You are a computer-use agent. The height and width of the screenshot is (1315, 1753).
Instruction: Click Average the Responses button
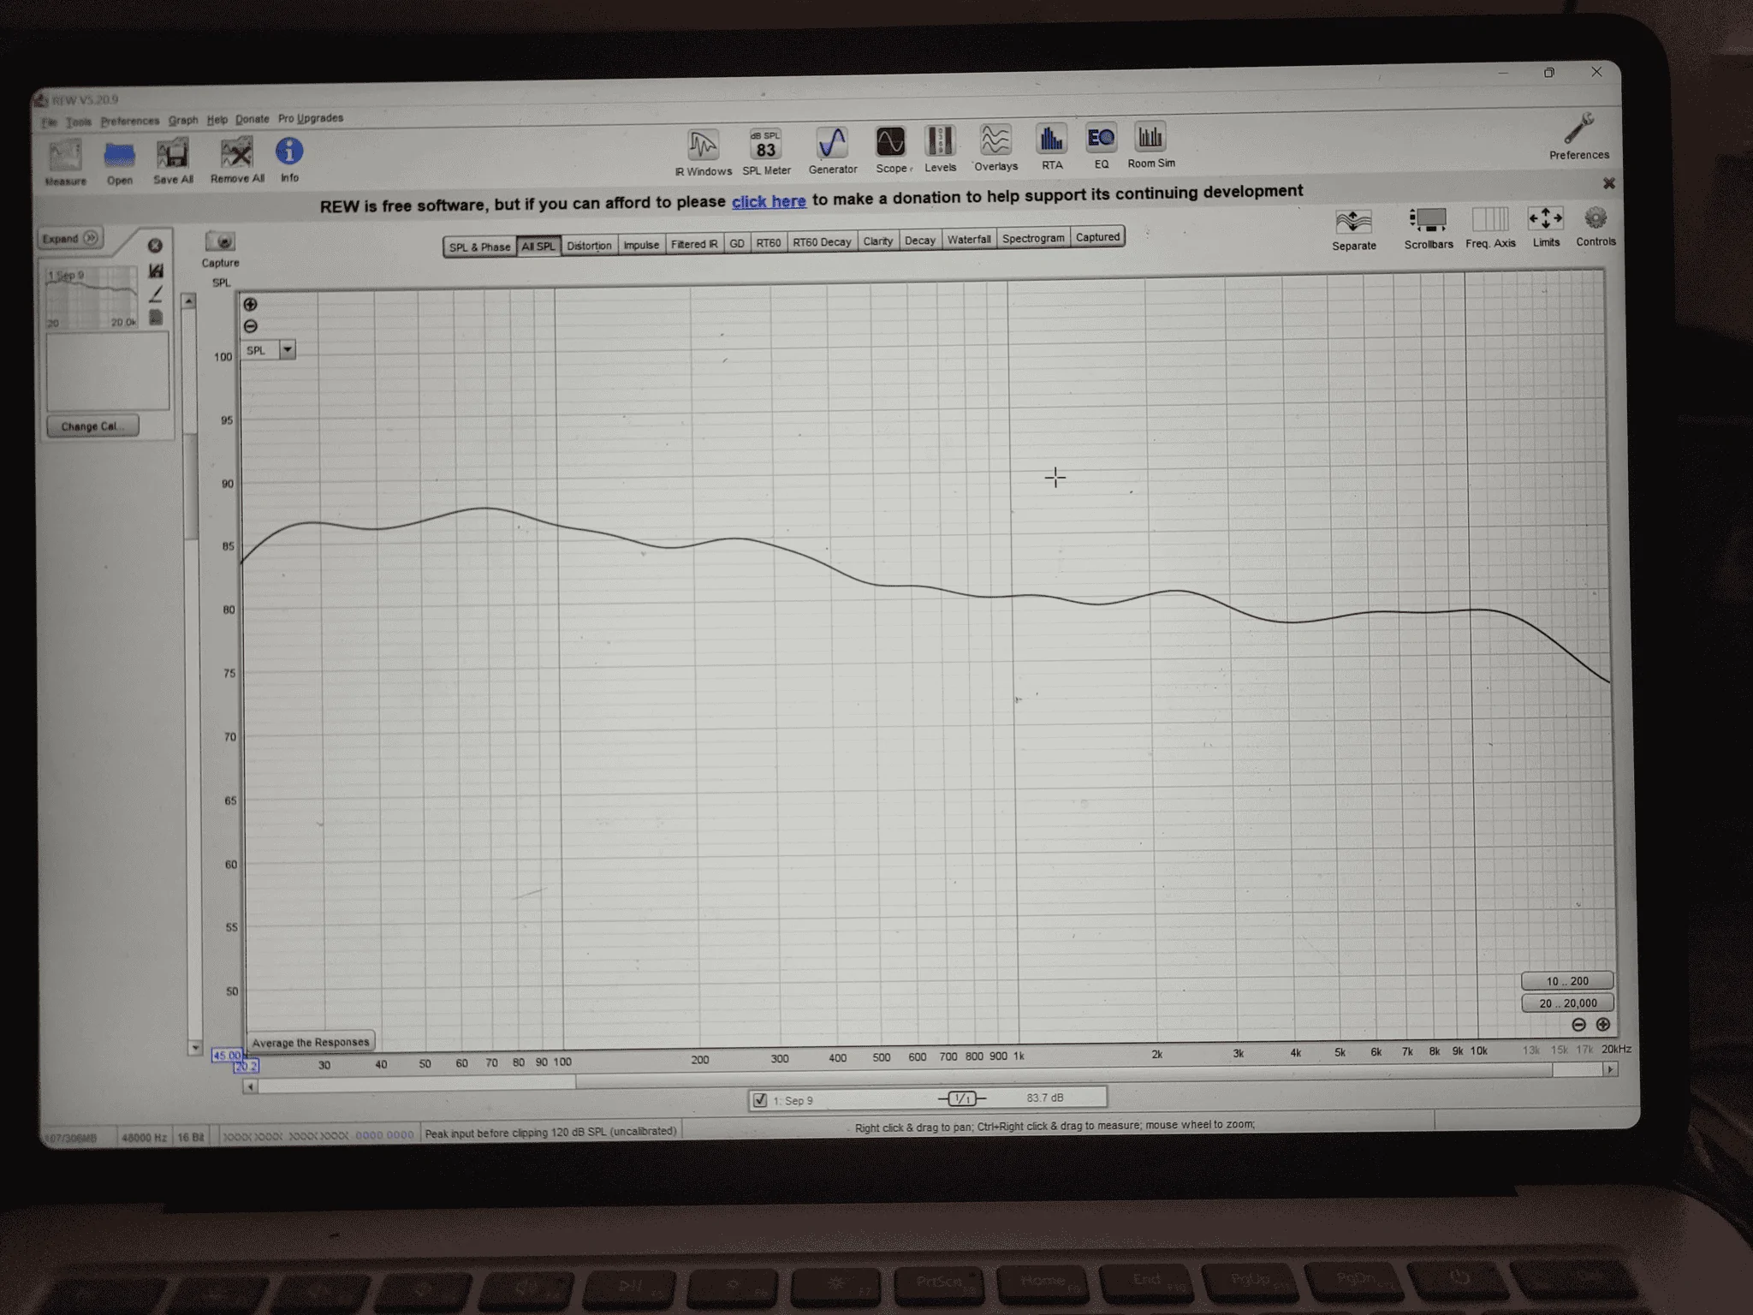pos(311,1042)
